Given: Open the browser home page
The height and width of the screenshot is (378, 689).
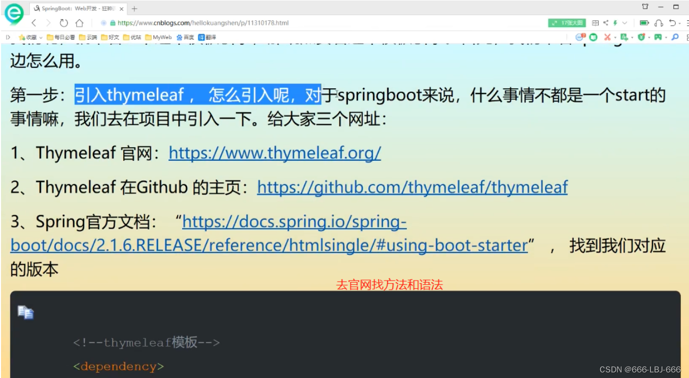Looking at the screenshot, I should (79, 23).
